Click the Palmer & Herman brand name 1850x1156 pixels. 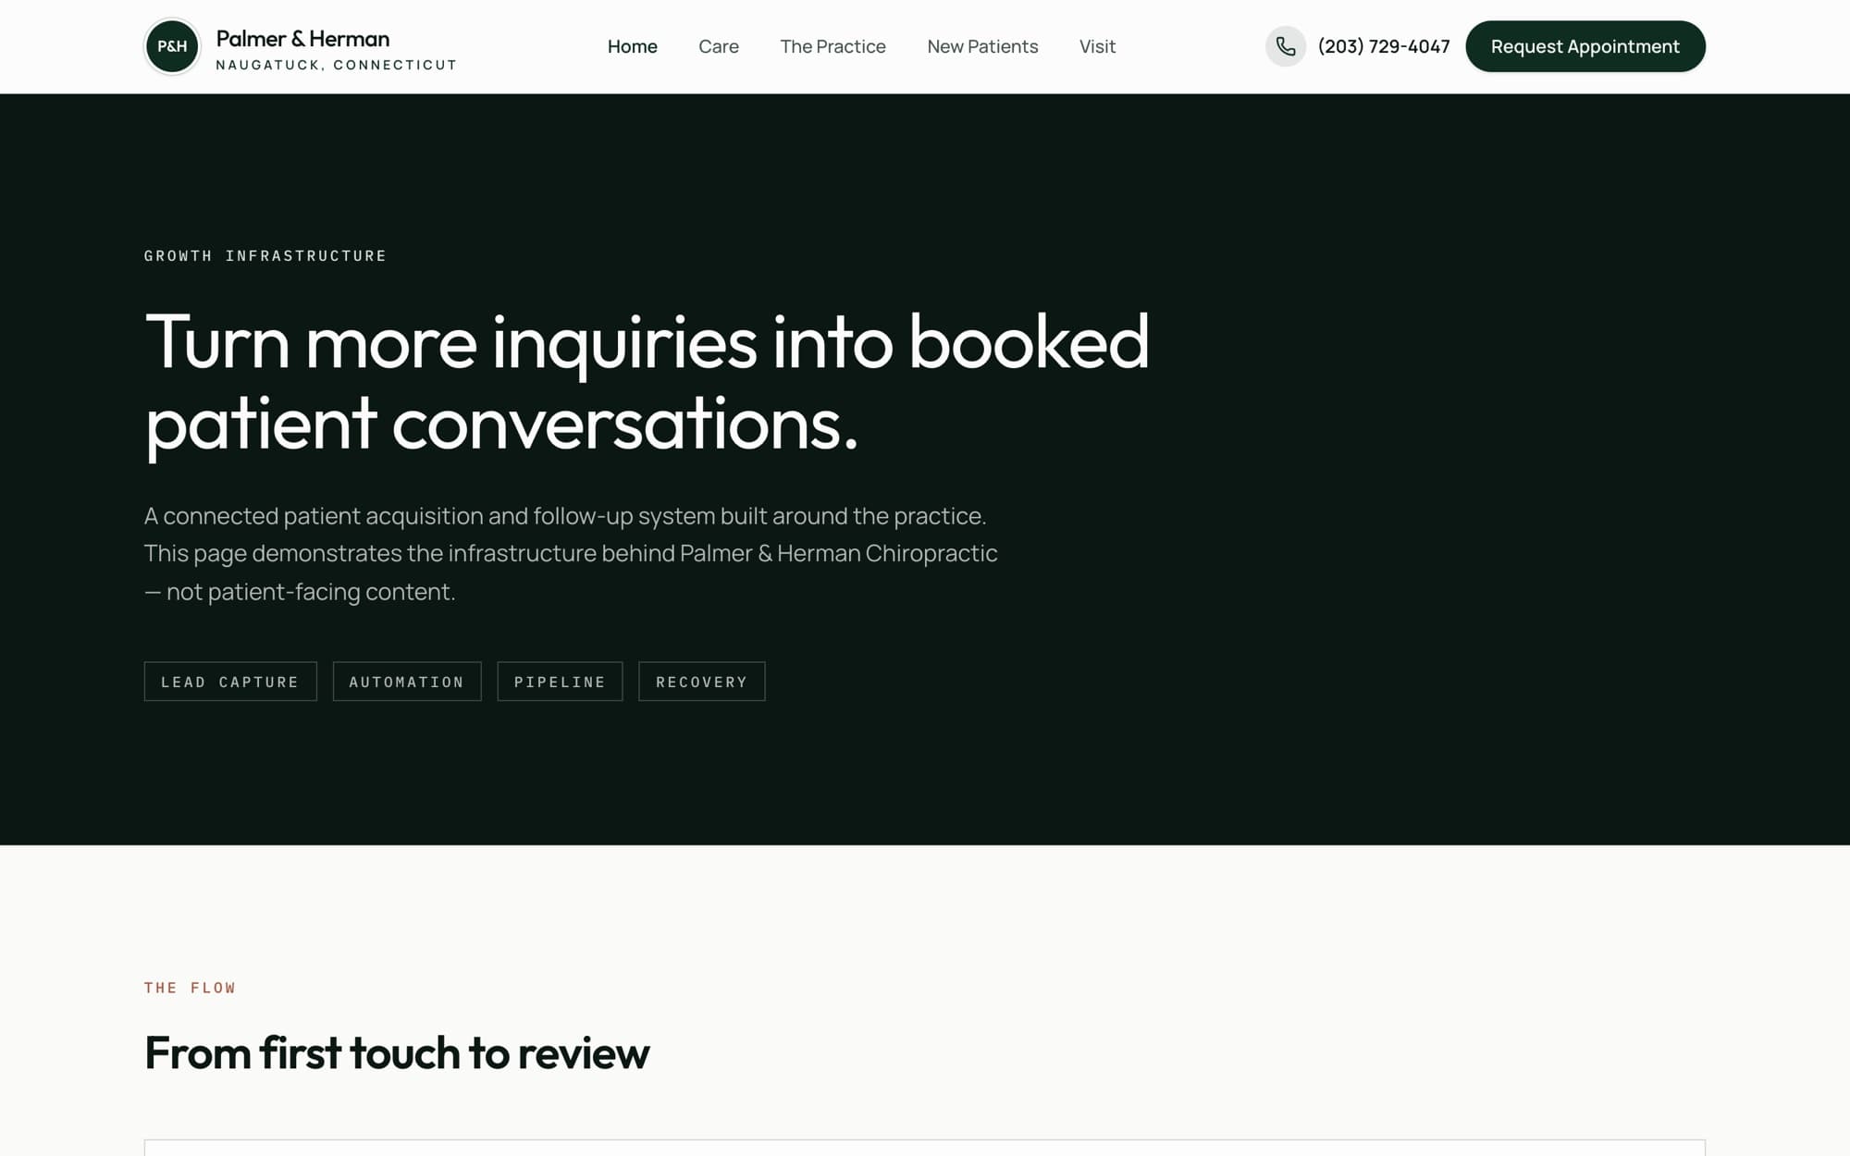(302, 39)
